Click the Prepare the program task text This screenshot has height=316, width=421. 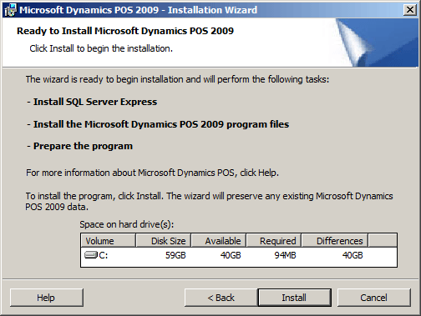pos(80,146)
